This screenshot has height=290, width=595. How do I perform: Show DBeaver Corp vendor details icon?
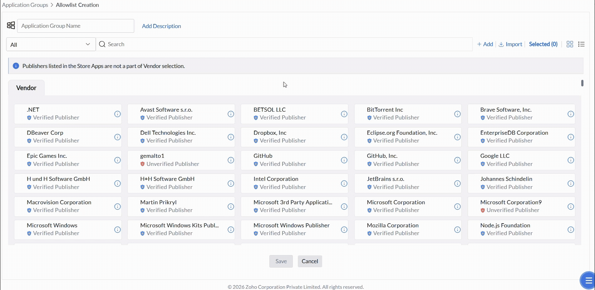click(117, 137)
